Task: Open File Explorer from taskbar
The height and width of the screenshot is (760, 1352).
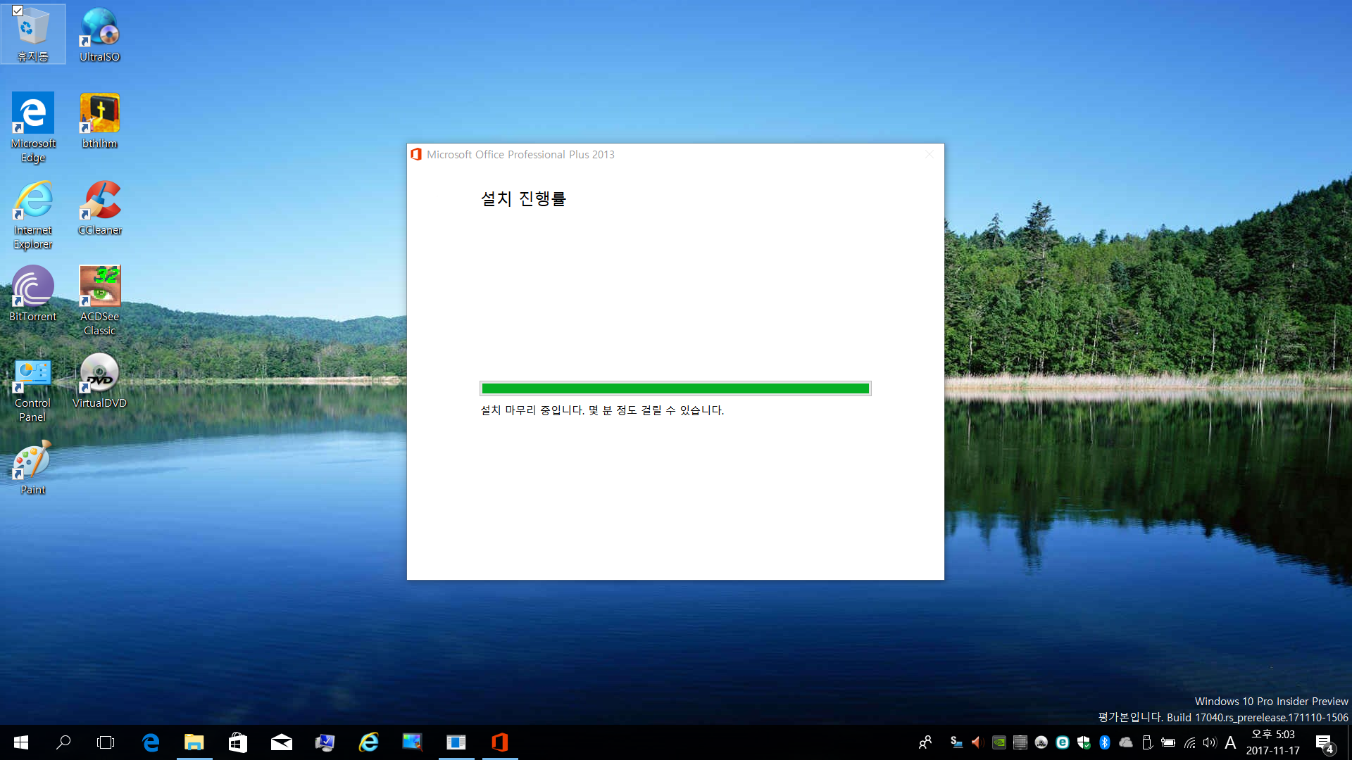Action: [194, 742]
